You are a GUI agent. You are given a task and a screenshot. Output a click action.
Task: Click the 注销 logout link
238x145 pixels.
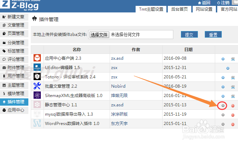223,2
